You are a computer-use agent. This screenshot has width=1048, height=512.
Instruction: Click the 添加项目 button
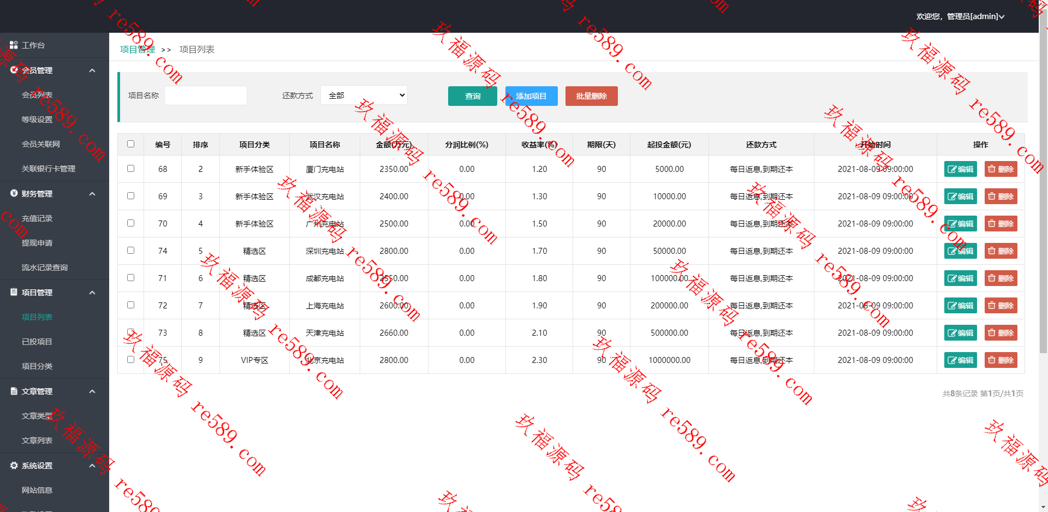531,96
